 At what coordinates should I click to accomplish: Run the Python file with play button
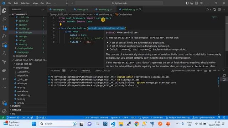[207, 10]
